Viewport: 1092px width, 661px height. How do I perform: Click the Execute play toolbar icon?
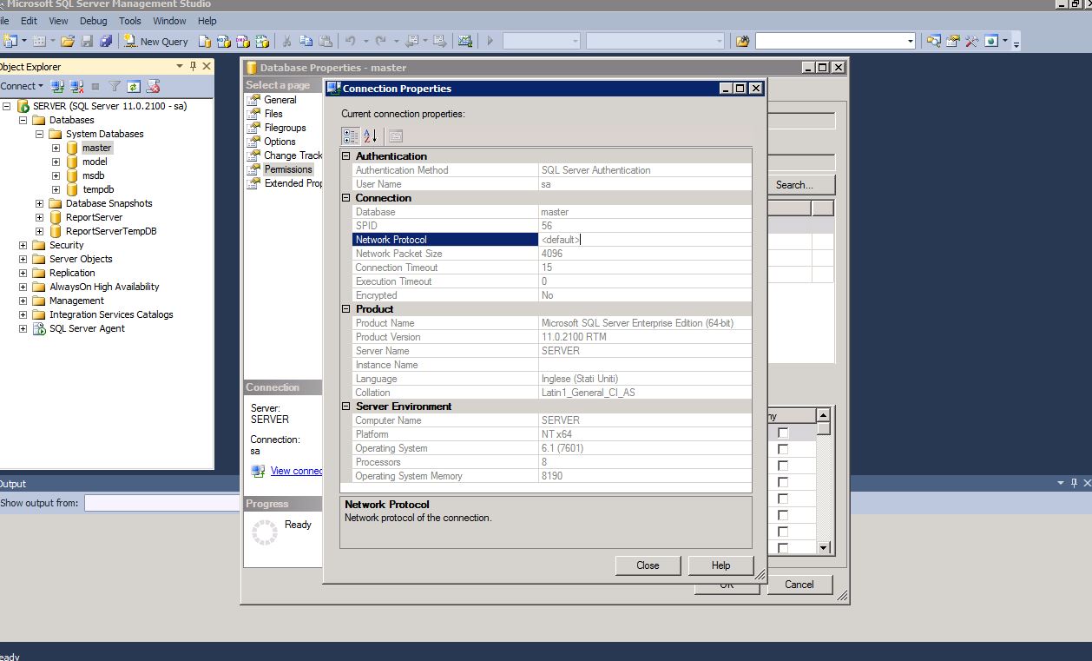tap(490, 41)
